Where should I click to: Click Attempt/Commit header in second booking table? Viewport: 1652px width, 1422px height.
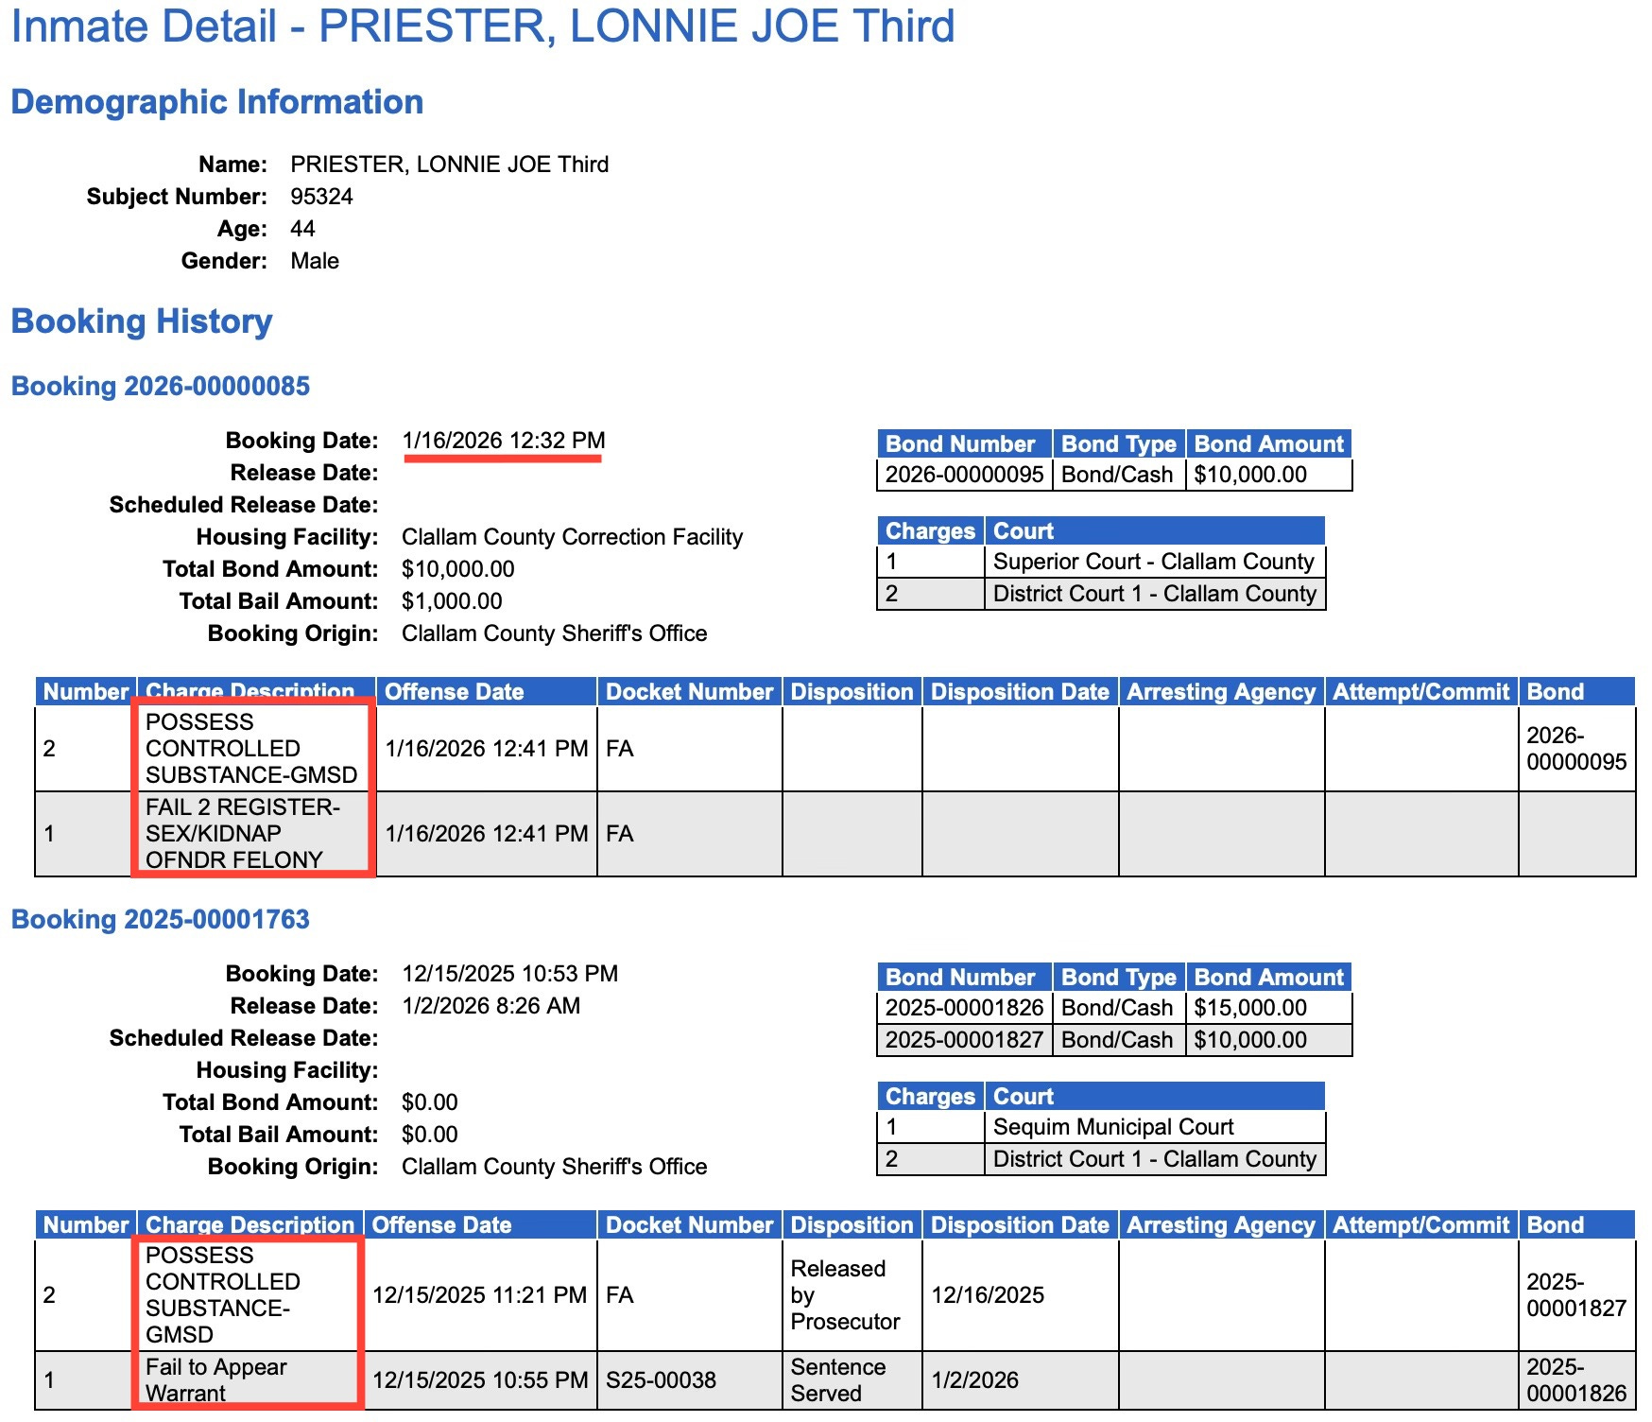click(x=1420, y=1224)
